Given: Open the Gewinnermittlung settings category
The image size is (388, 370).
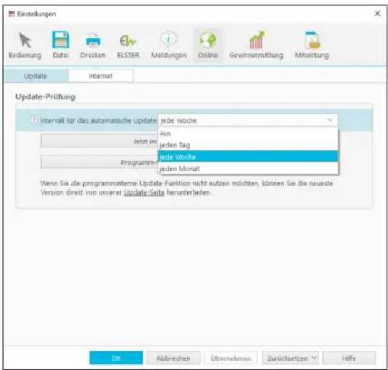Looking at the screenshot, I should 256,45.
